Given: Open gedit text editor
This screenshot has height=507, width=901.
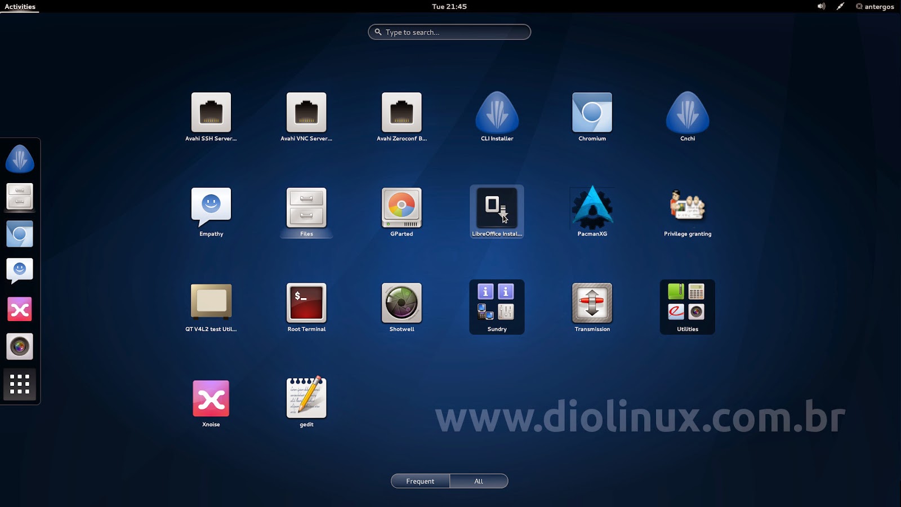Looking at the screenshot, I should coord(306,403).
